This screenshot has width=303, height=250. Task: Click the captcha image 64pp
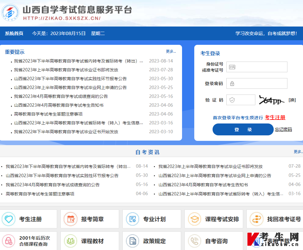pos(272,100)
